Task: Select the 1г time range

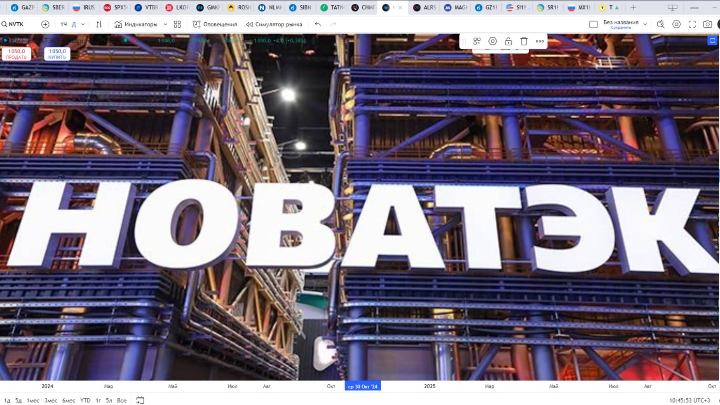Action: tap(98, 400)
